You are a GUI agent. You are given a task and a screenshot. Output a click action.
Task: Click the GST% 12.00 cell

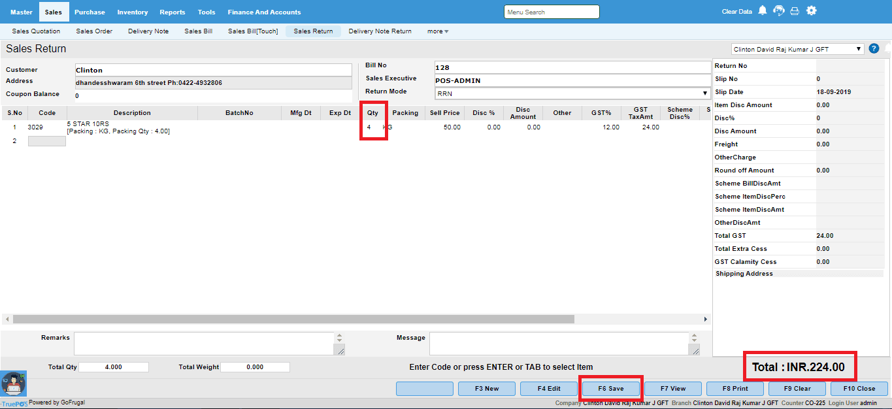611,127
